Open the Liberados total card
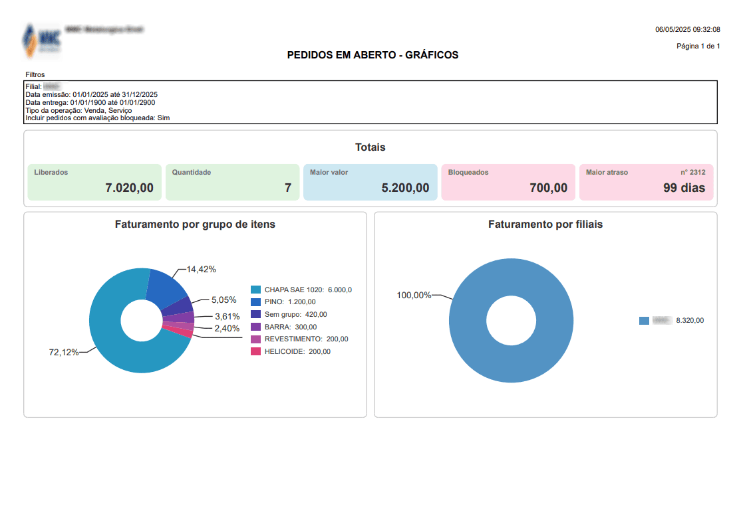 click(x=94, y=182)
